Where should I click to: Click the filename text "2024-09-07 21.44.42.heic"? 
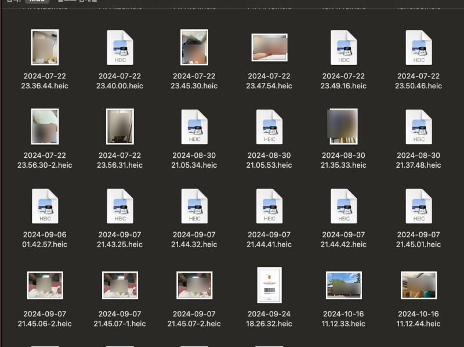pos(343,240)
